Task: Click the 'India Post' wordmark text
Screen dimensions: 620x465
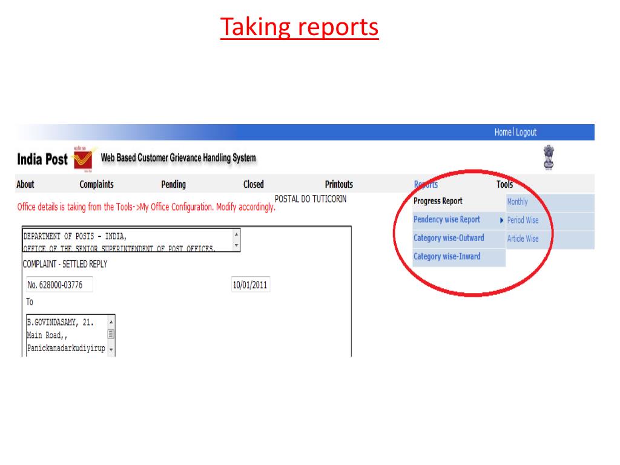Action: [42, 159]
